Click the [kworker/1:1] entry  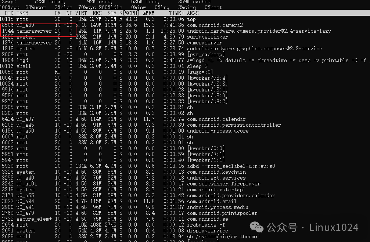(206, 160)
